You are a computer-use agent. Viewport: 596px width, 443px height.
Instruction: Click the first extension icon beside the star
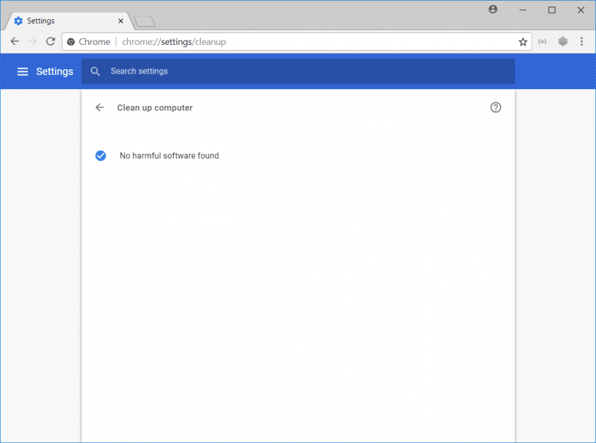tap(543, 42)
